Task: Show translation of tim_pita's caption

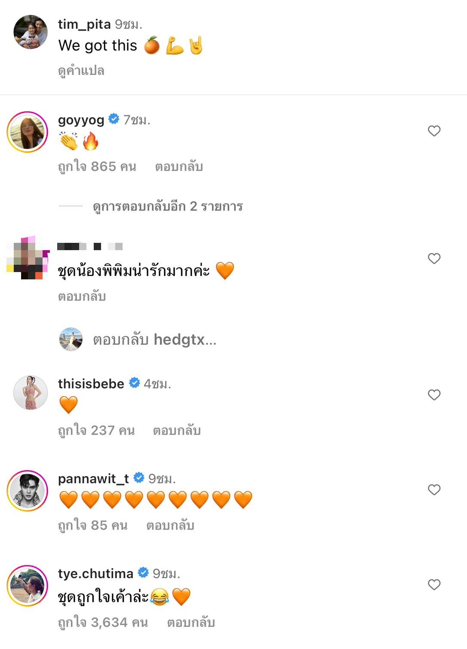Action: click(x=81, y=70)
